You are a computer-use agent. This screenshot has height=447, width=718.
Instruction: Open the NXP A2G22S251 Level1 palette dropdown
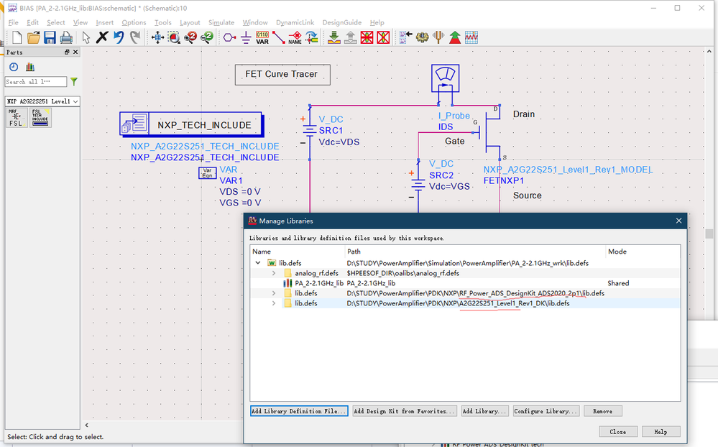coord(75,101)
